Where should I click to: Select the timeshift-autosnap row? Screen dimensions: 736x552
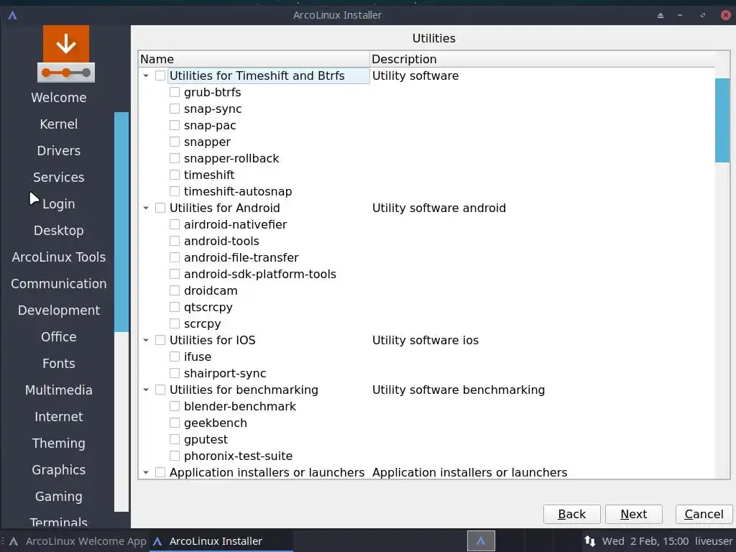(238, 191)
